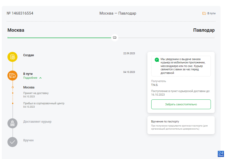Click the gray courier 'Доставляет курьер' icon

click(12, 123)
